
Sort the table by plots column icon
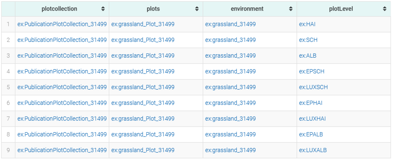tap(197, 9)
